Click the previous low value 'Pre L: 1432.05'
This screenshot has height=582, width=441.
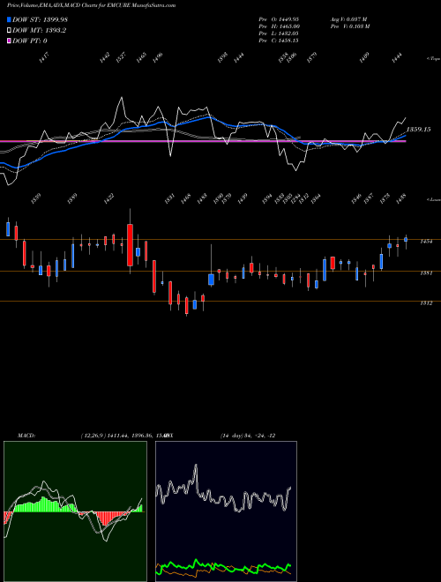279,34
